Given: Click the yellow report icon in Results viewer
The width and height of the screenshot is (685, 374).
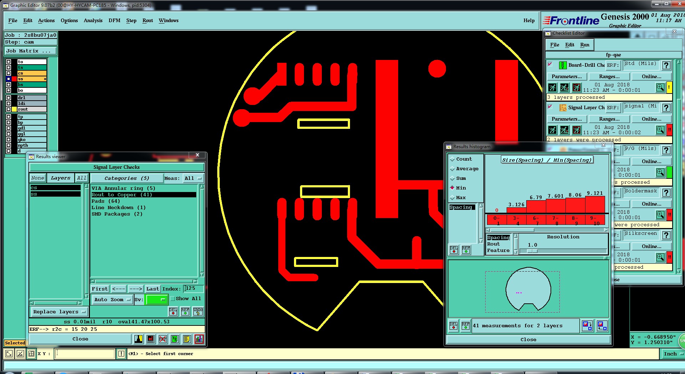Looking at the screenshot, I should pos(187,339).
